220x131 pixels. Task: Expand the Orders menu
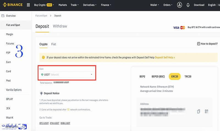tap(168, 5)
